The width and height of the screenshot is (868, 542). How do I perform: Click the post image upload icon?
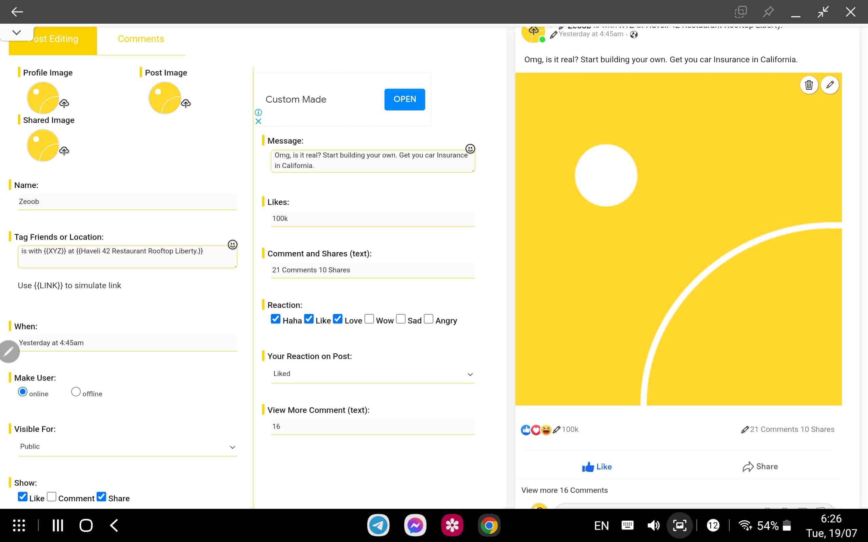pos(185,104)
